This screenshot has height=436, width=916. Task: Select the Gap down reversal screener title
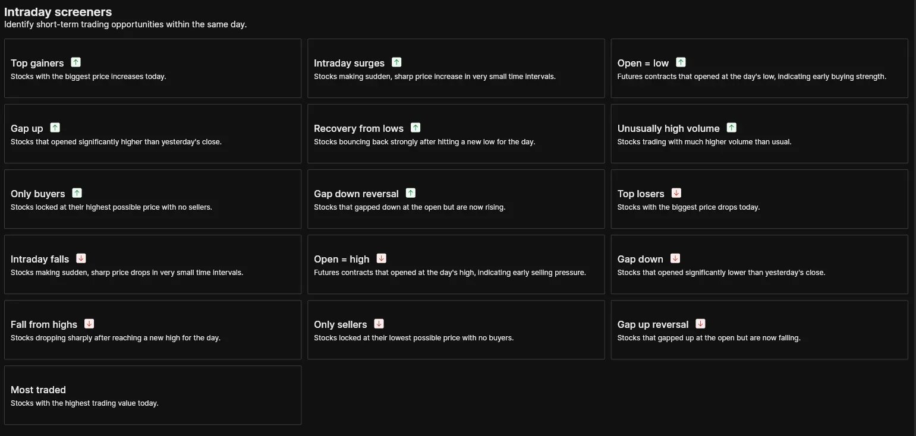(x=356, y=194)
